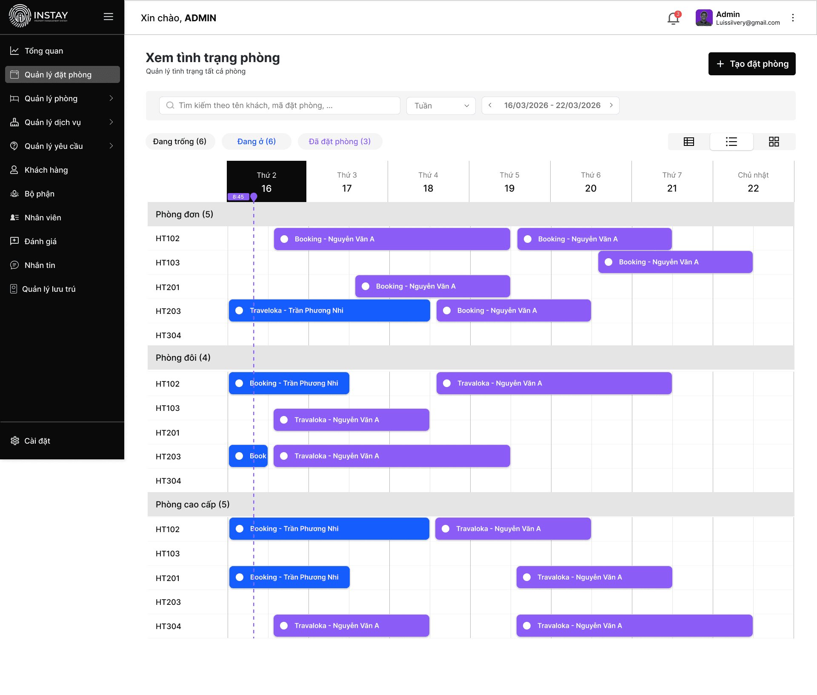Select Thứ 2 16 day header

click(x=266, y=181)
